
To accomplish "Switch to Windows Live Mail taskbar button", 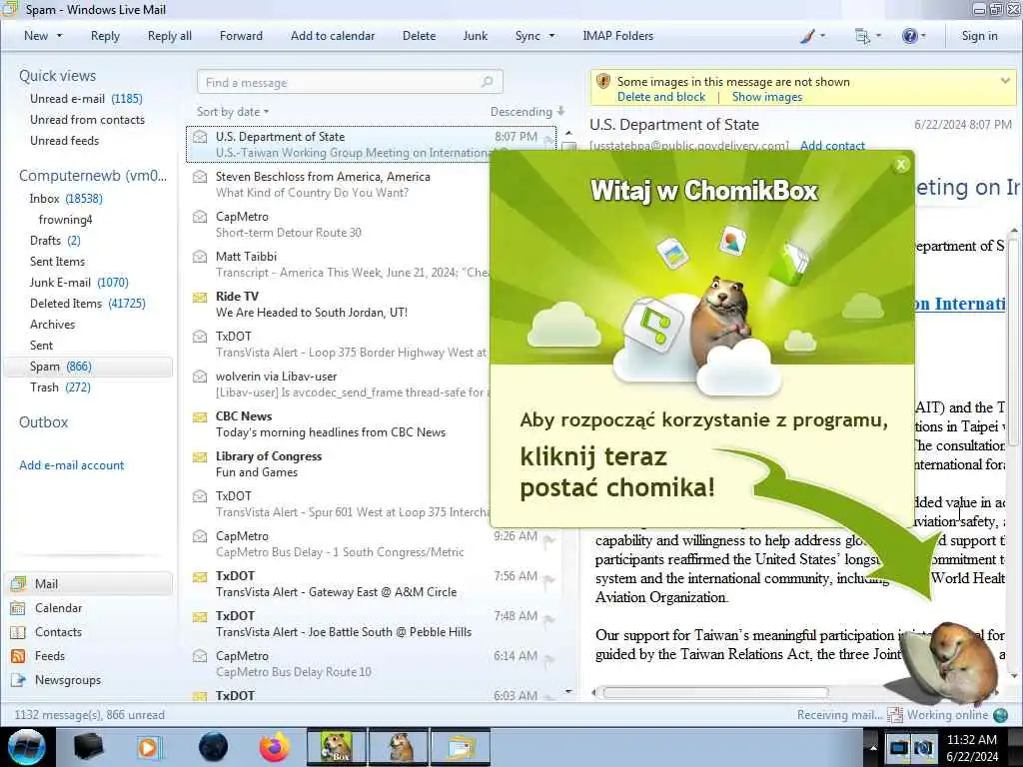I will (461, 747).
